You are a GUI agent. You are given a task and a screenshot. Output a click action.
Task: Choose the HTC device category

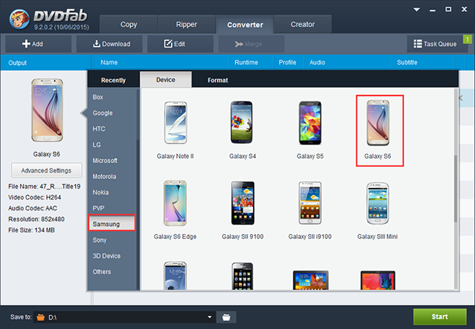[x=112, y=129]
